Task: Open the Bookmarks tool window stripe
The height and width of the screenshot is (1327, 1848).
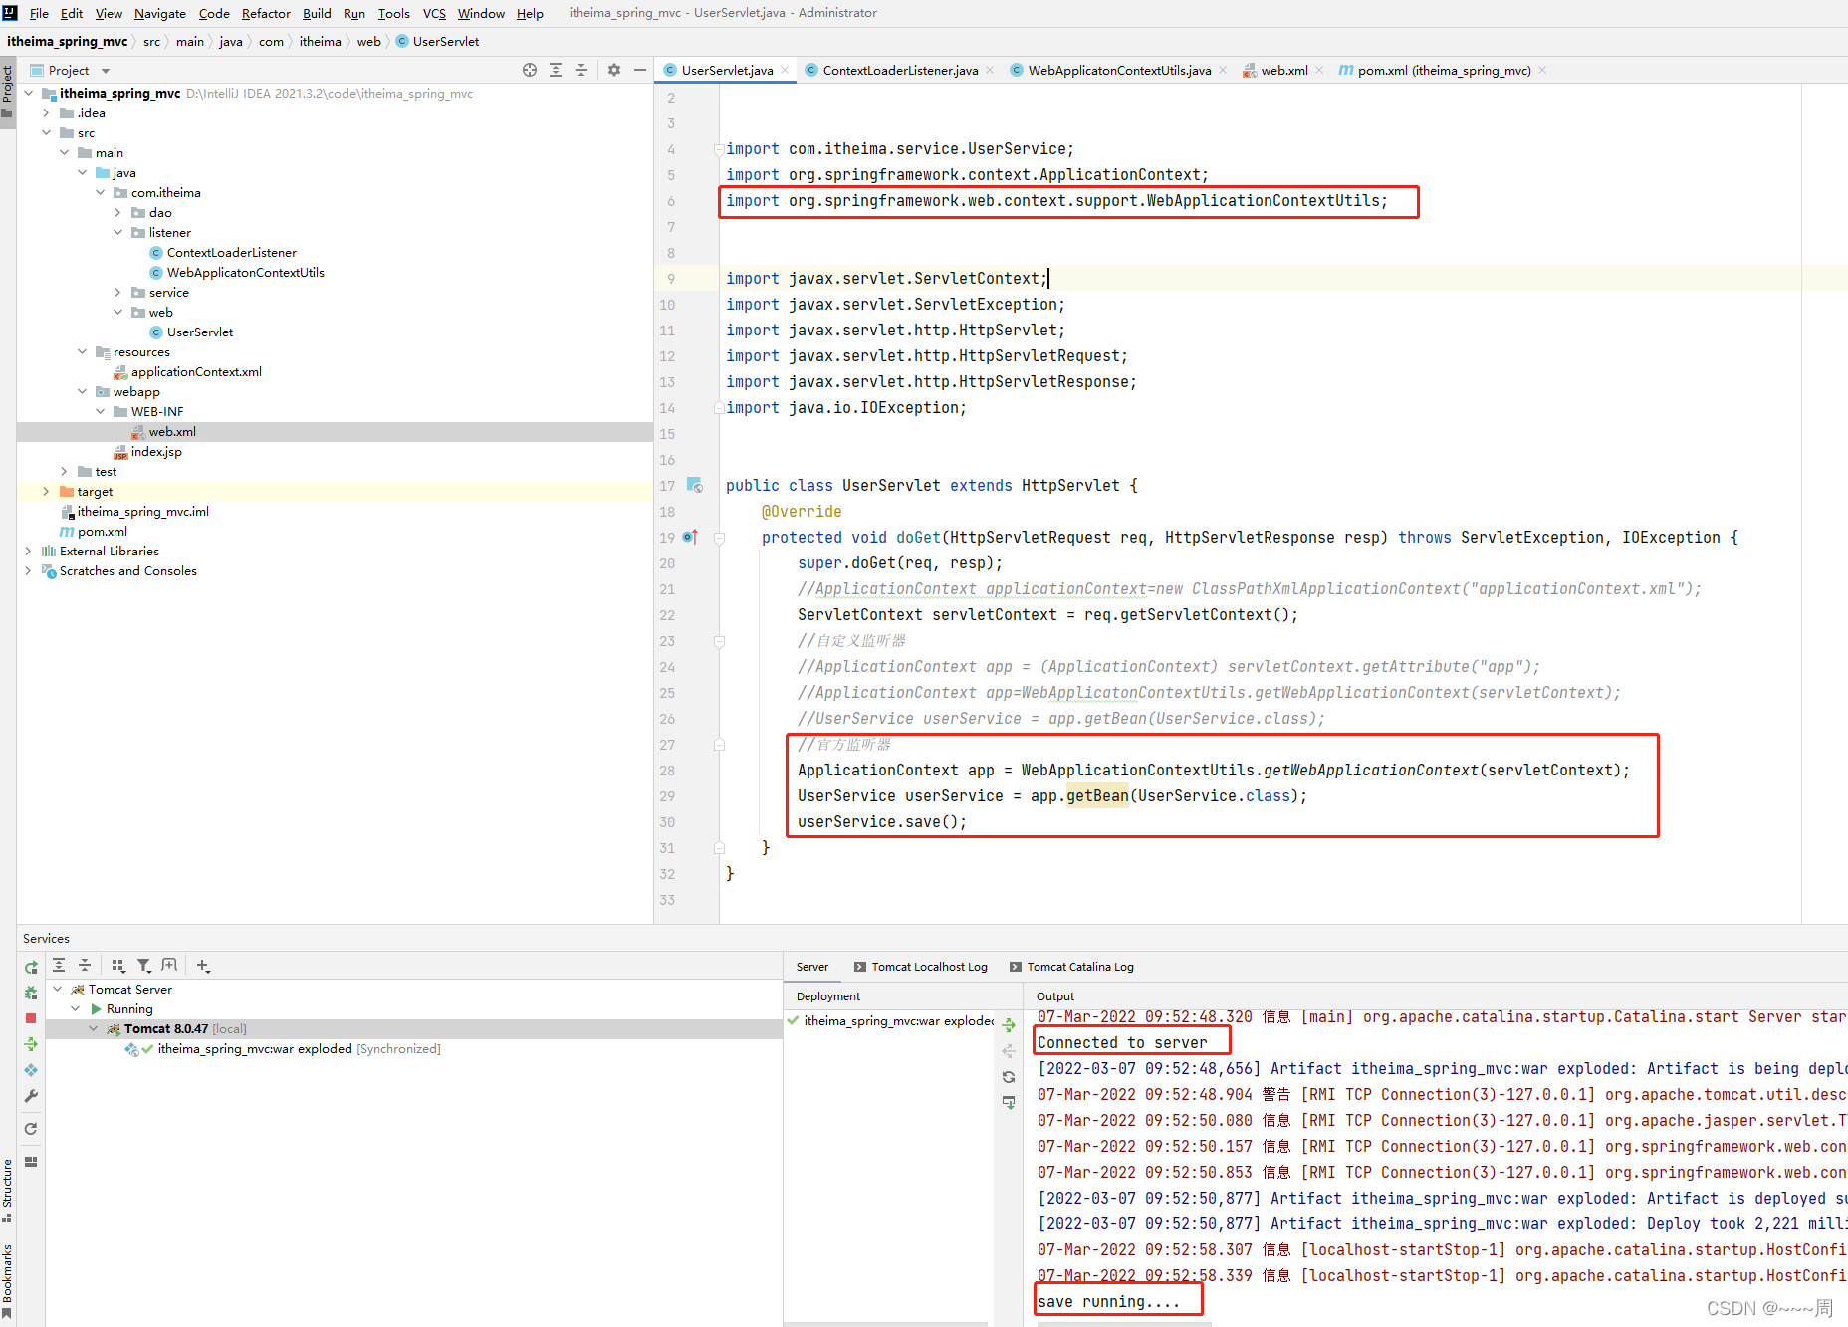Action: click(8, 1279)
